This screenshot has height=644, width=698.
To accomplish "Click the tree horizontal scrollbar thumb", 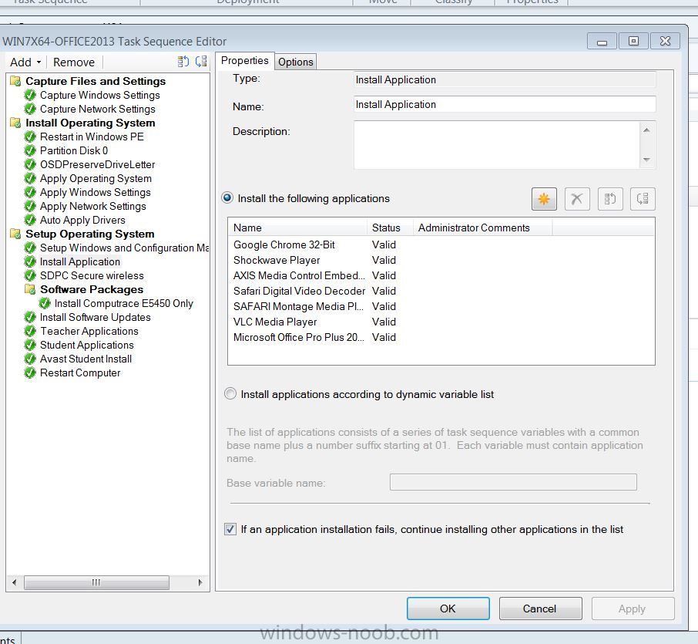I will [x=96, y=582].
